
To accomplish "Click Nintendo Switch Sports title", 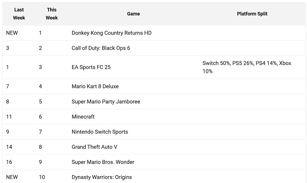I will click(100, 132).
